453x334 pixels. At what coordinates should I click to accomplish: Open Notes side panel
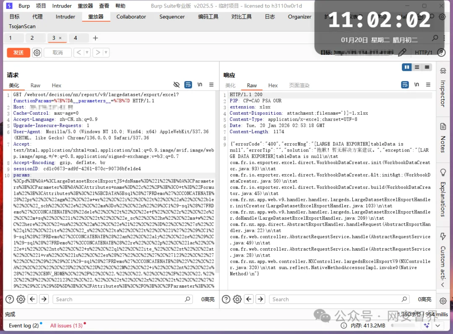click(x=443, y=138)
